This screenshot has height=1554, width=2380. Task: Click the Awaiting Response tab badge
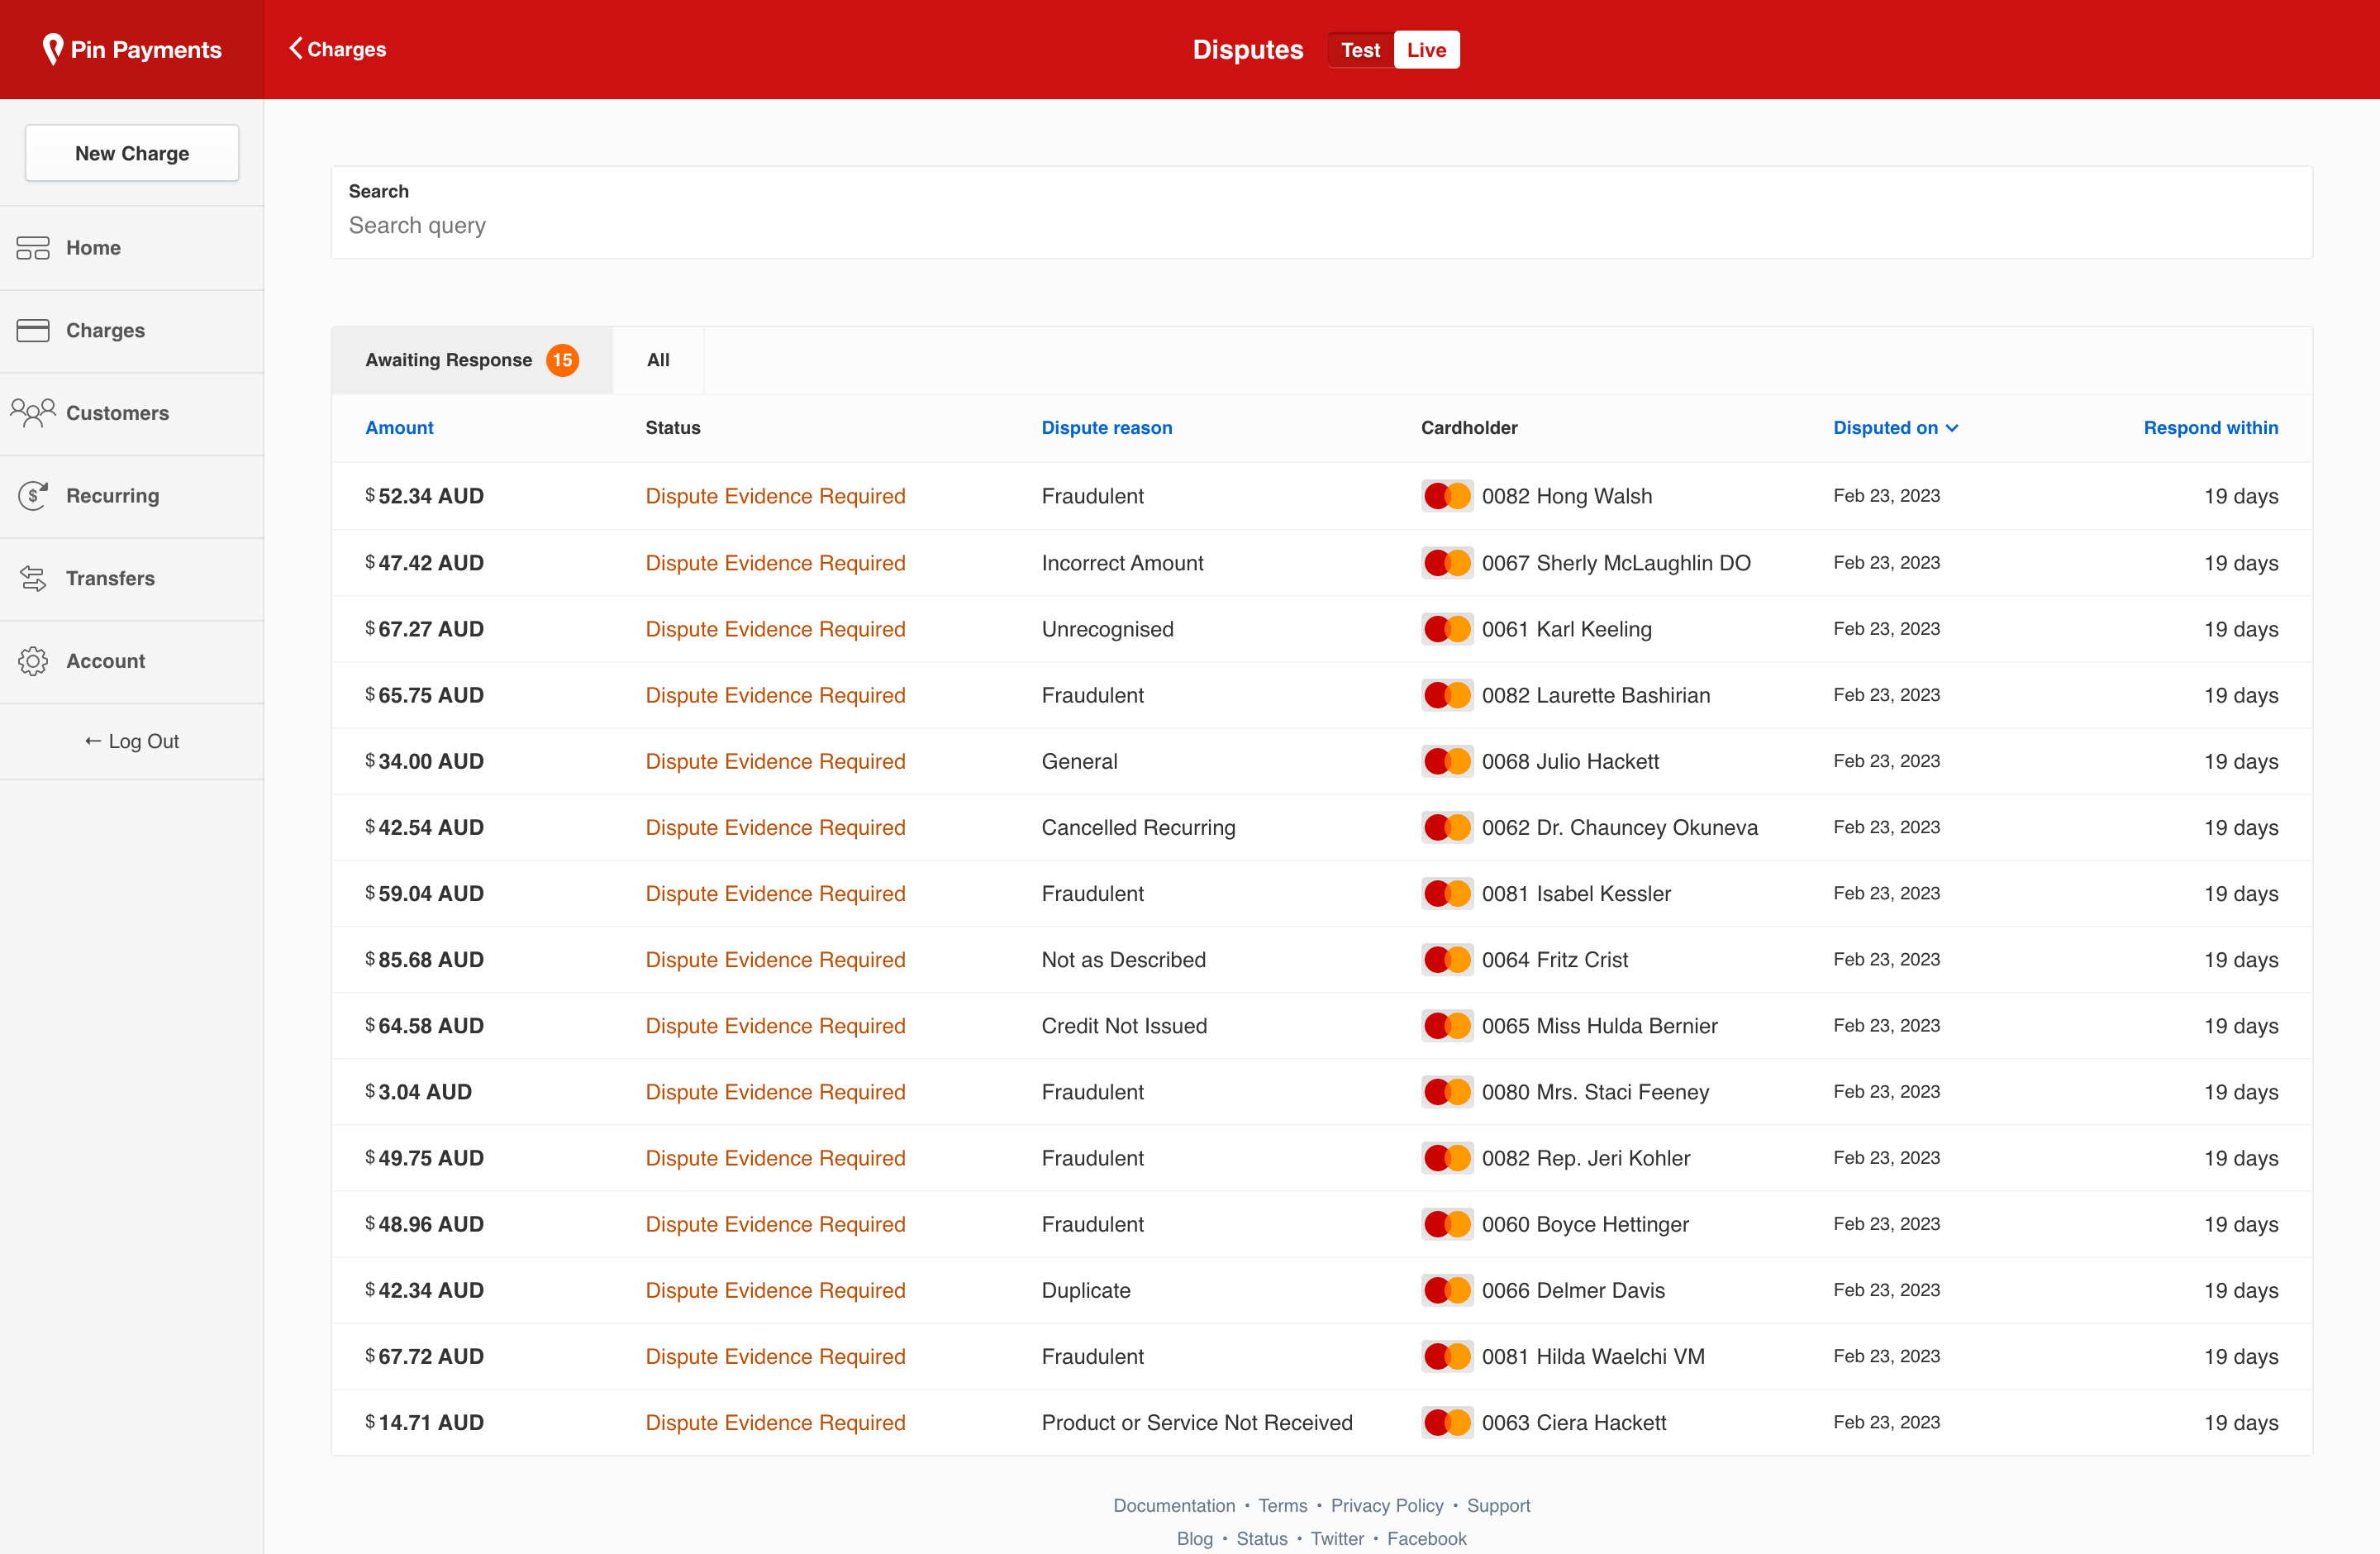tap(564, 359)
